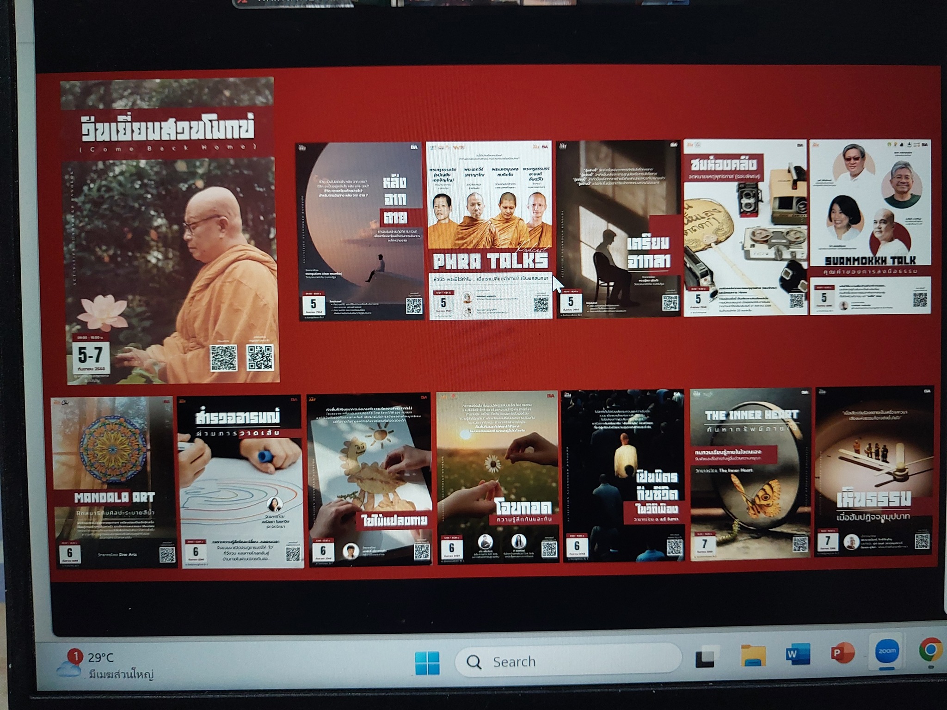Open Google Chrome from the taskbar
Screen dimensions: 947x710
point(930,650)
